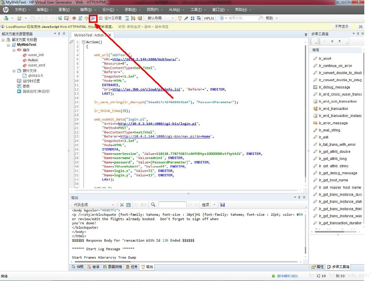Open the 文件(F) menu

pyautogui.click(x=21, y=10)
